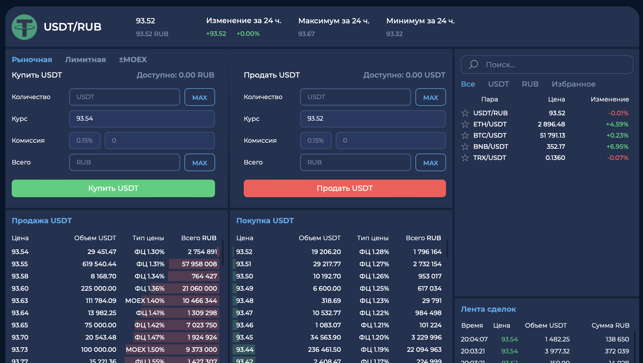
Task: Switch to the Лимитная order tab
Action: tap(85, 60)
